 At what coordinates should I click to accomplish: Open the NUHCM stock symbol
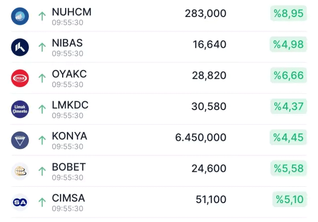[x=72, y=12]
